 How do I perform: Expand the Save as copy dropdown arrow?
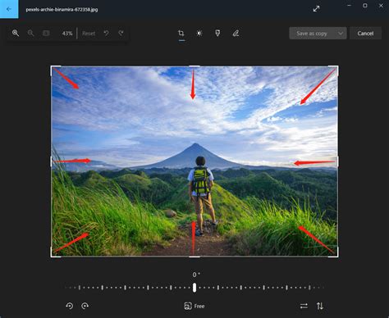341,34
